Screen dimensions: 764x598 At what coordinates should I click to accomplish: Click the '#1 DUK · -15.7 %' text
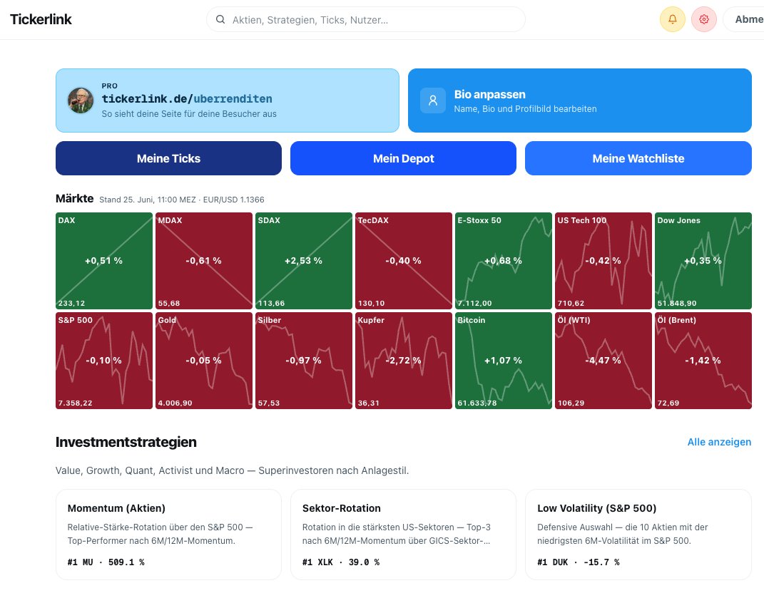pyautogui.click(x=579, y=562)
